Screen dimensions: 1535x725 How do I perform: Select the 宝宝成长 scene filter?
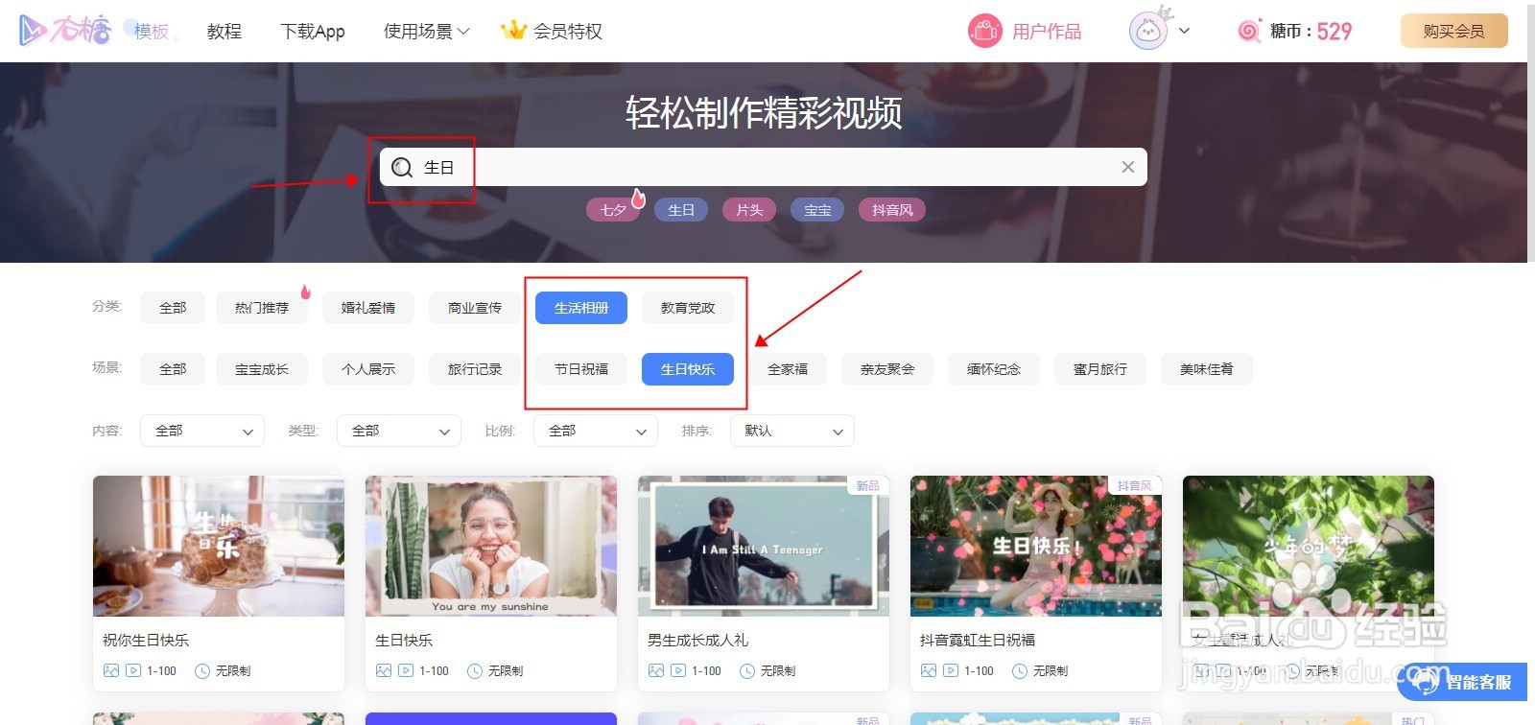pos(262,369)
